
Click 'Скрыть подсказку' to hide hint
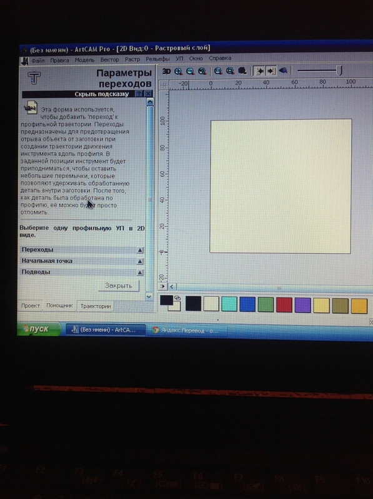(x=101, y=94)
